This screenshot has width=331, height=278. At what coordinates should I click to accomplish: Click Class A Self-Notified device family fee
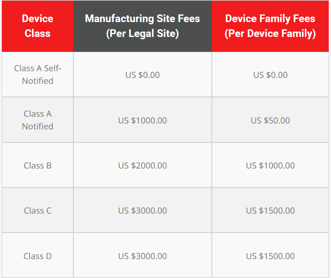click(x=270, y=75)
